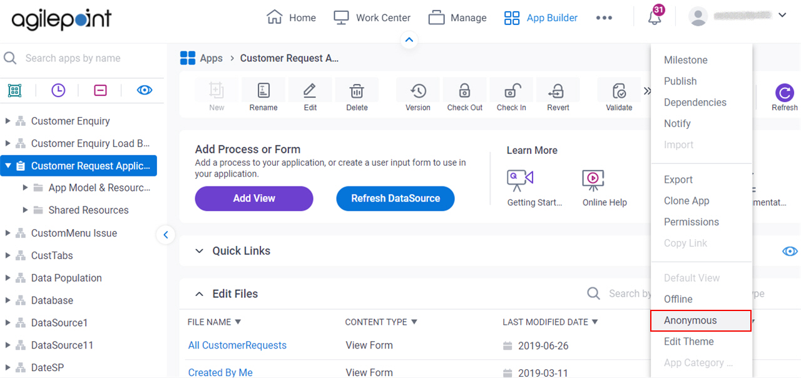The image size is (801, 378).
Task: Select DateSP in the app tree
Action: click(x=48, y=367)
